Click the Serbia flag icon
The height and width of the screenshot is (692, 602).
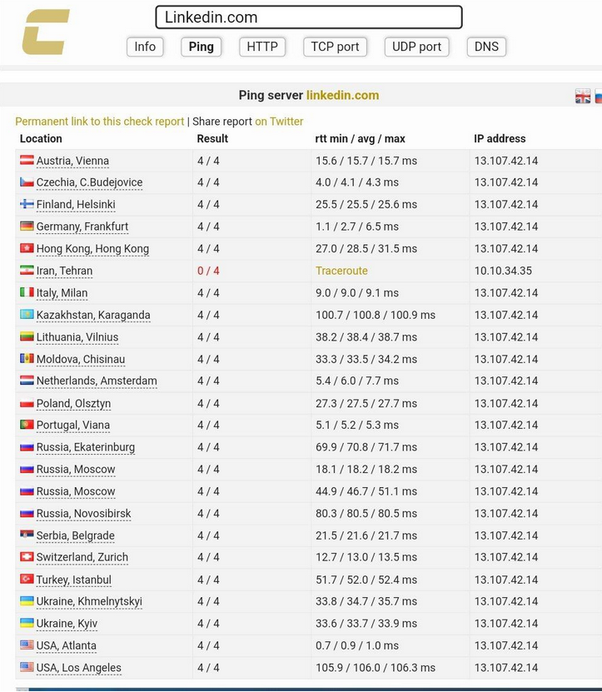pyautogui.click(x=27, y=535)
